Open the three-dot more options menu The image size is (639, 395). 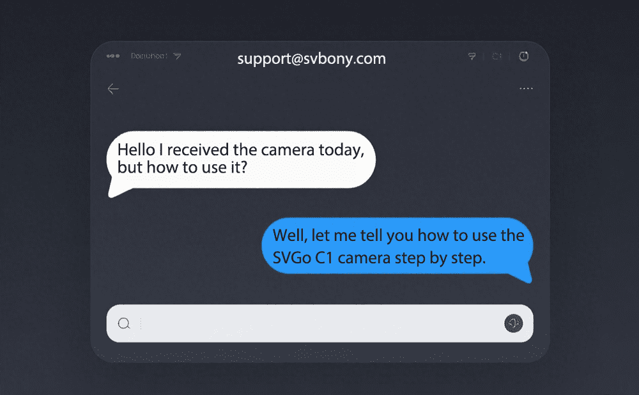[526, 89]
